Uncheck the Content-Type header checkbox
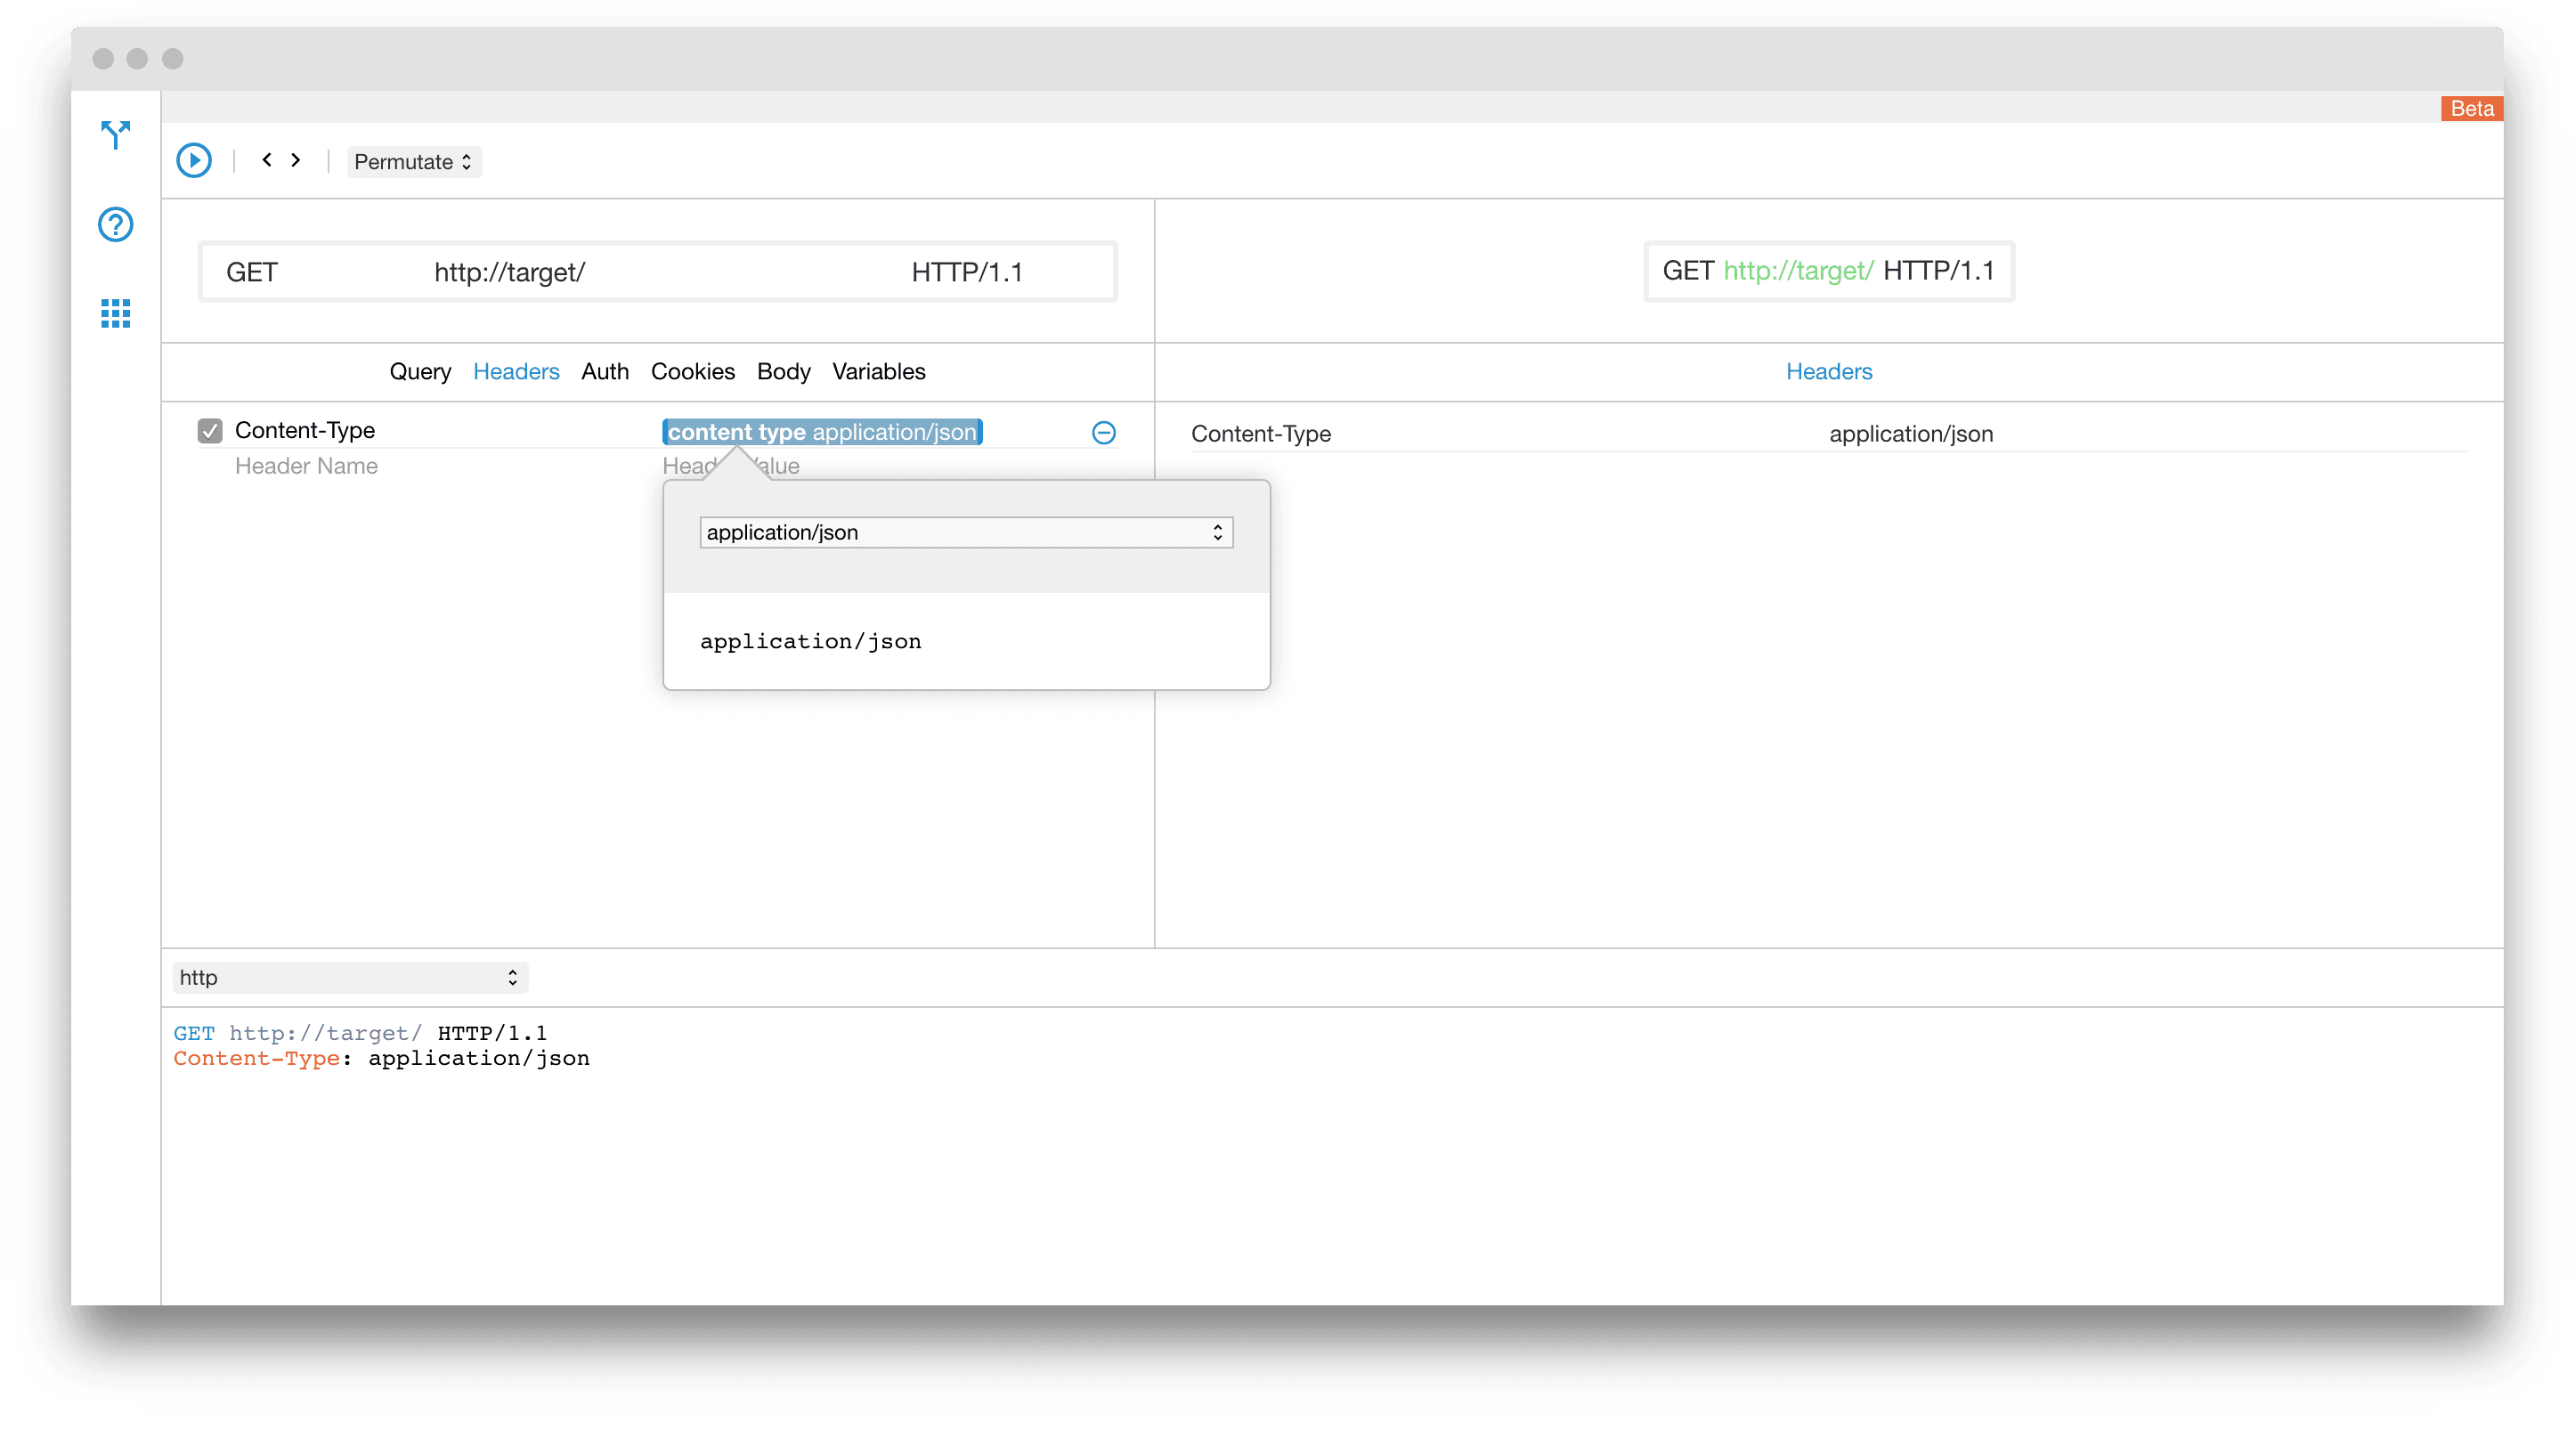The image size is (2575, 1430). [210, 431]
